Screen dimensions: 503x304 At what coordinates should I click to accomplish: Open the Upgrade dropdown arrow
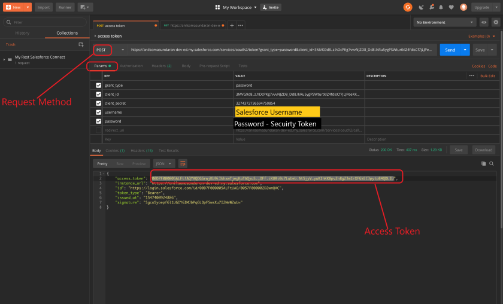[x=496, y=7]
